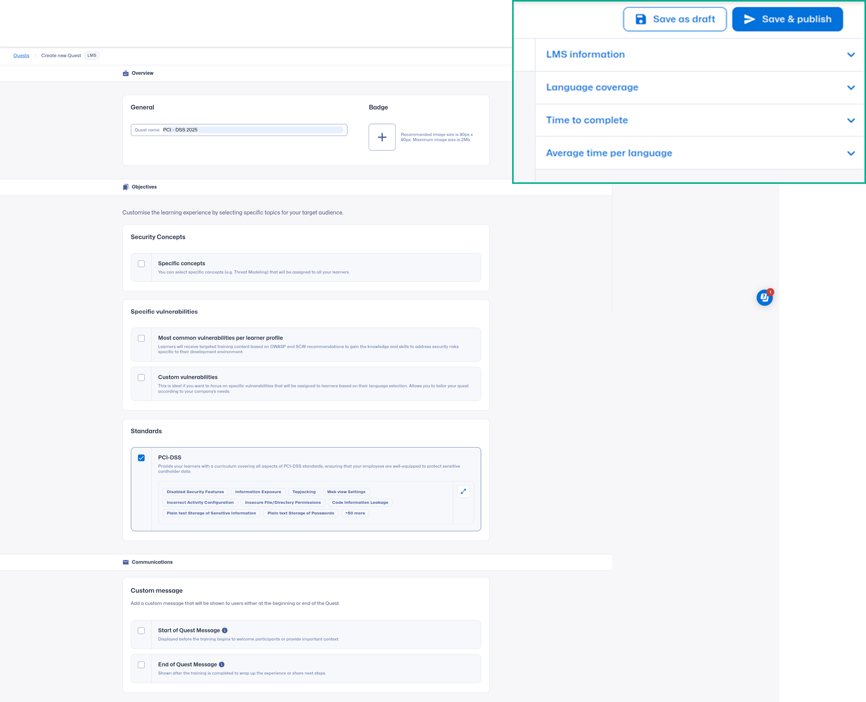
Task: Open info icon beside Start of Quest Message
Action: tap(225, 630)
